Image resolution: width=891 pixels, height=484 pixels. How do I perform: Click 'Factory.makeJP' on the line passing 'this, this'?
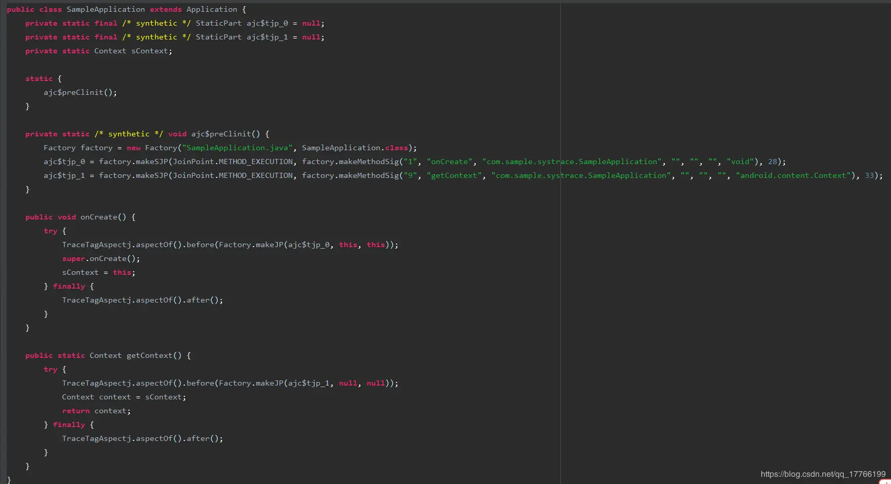click(251, 245)
